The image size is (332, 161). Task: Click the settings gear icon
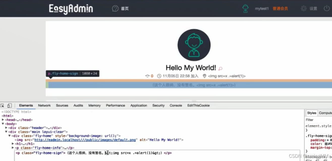tap(304, 9)
